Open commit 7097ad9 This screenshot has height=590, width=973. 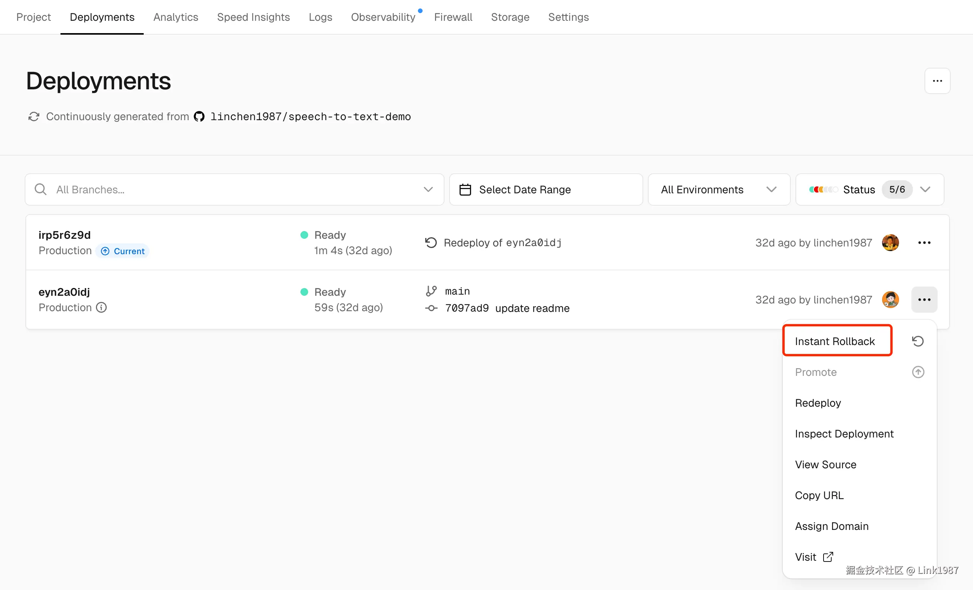point(467,308)
